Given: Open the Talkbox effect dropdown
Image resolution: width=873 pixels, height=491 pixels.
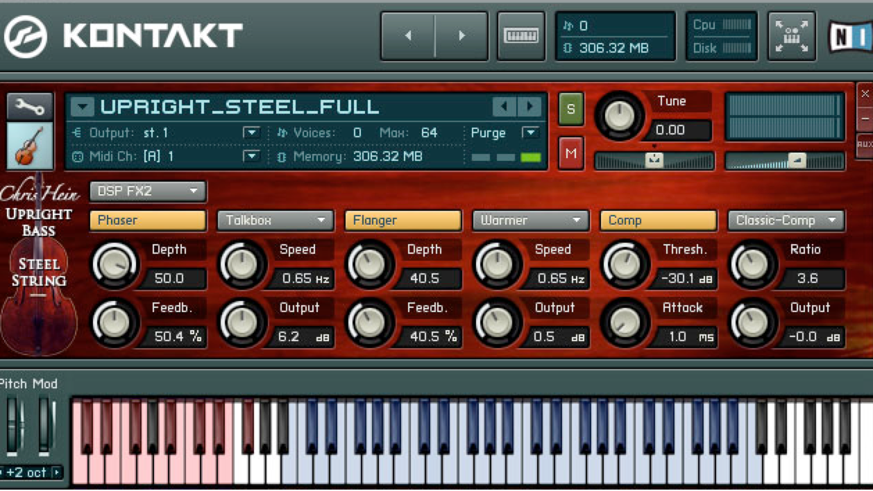Looking at the screenshot, I should [x=275, y=221].
